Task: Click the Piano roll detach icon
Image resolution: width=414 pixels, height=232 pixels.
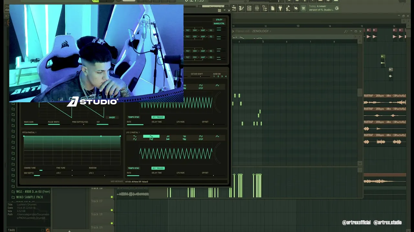Action: (346, 31)
